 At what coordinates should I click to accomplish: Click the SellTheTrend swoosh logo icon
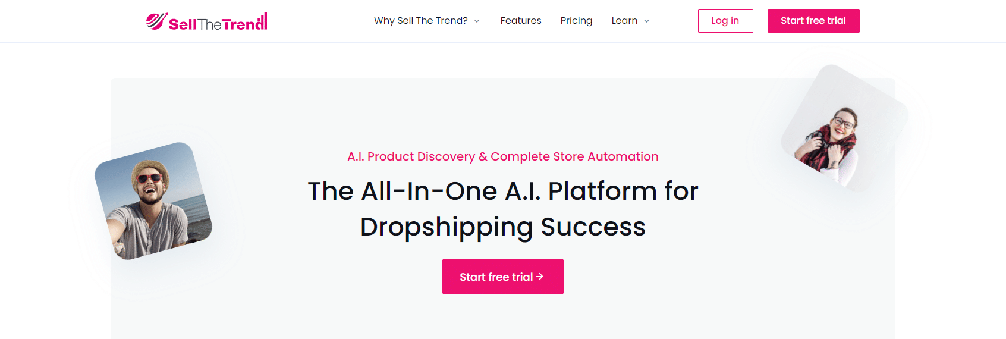tap(156, 21)
